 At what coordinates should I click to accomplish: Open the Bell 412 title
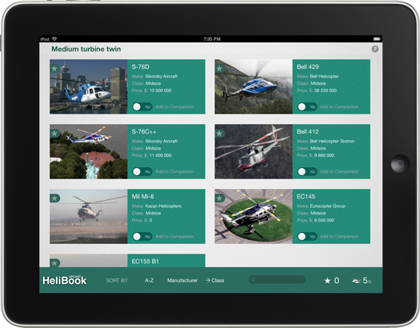point(307,131)
